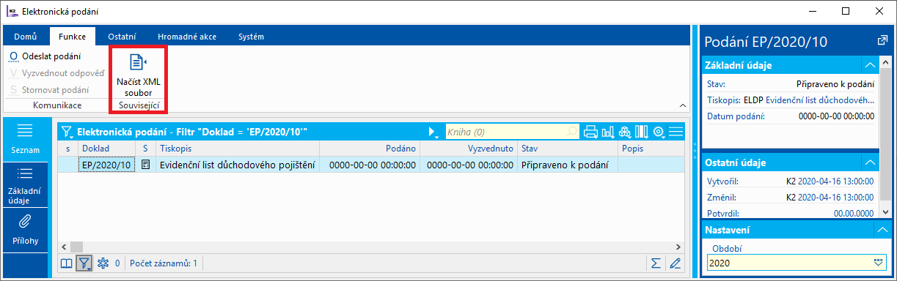Click the filter funnel icon in table title
This screenshot has width=897, height=281.
pos(67,132)
